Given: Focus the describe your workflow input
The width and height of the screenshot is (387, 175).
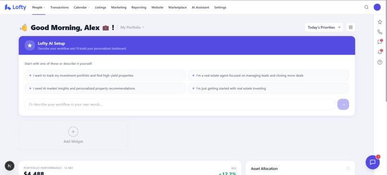Looking at the screenshot, I should tap(180, 104).
